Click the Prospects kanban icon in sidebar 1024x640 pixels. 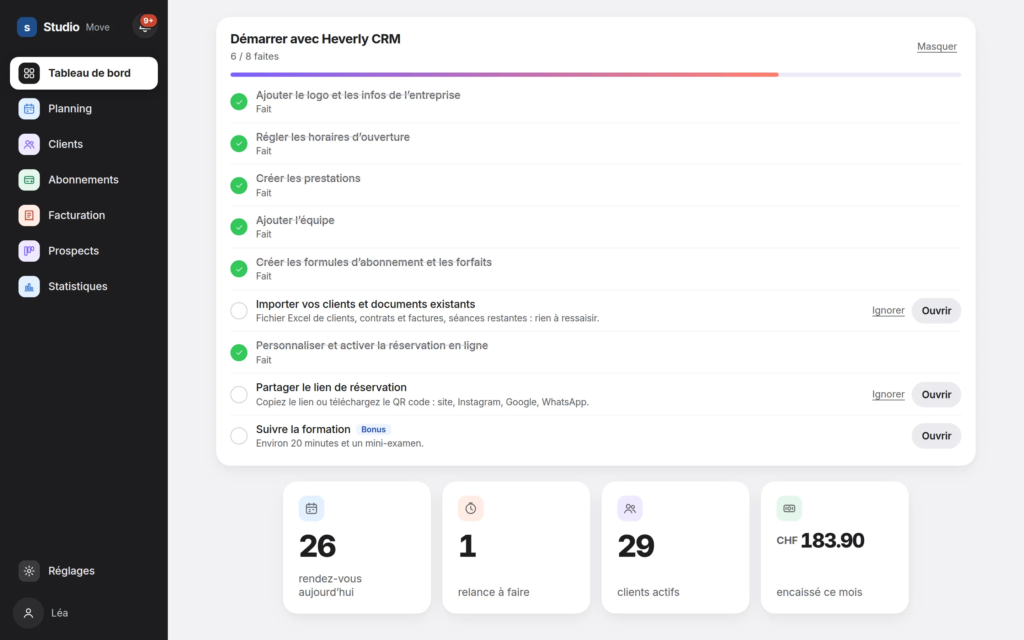tap(29, 251)
